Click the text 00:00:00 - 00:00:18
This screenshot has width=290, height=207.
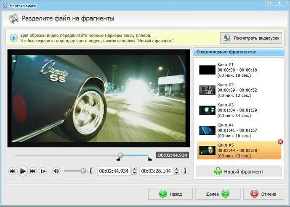pos(237,70)
